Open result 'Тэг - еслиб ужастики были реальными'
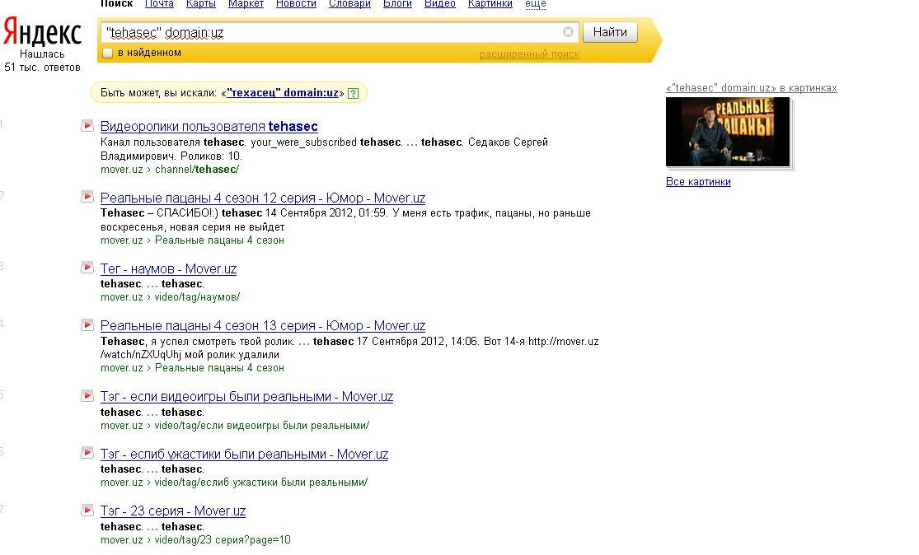 (x=245, y=454)
